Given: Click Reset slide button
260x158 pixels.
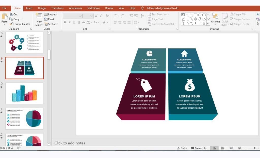Looking at the screenshot, I should [x=49, y=19].
